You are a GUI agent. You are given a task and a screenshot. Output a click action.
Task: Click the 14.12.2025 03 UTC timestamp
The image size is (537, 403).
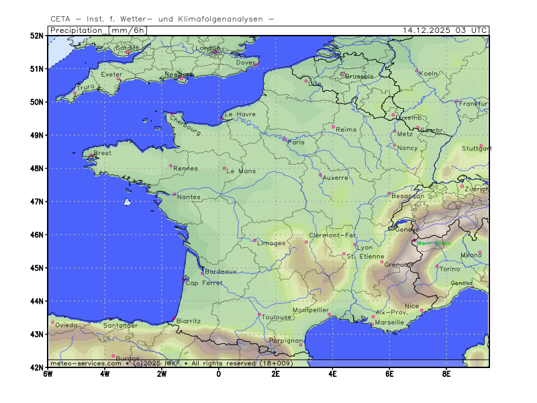[445, 30]
